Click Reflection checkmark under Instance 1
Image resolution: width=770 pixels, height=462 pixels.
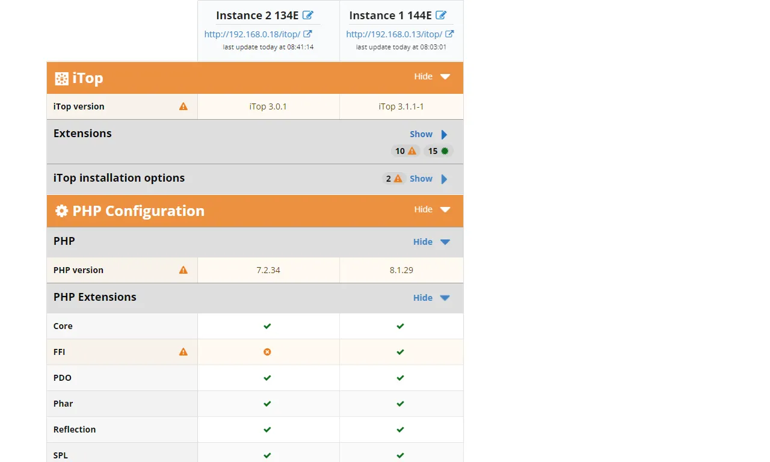400,430
